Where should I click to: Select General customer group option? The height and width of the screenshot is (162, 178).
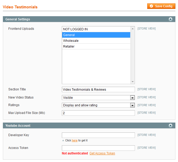(x=96, y=35)
